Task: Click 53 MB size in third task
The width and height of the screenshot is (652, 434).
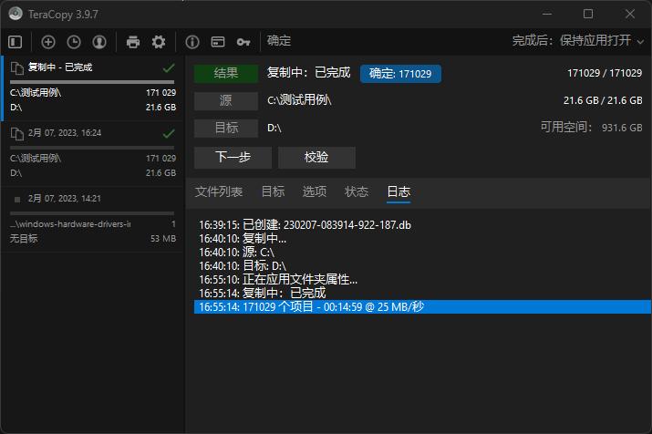Action: click(x=163, y=239)
